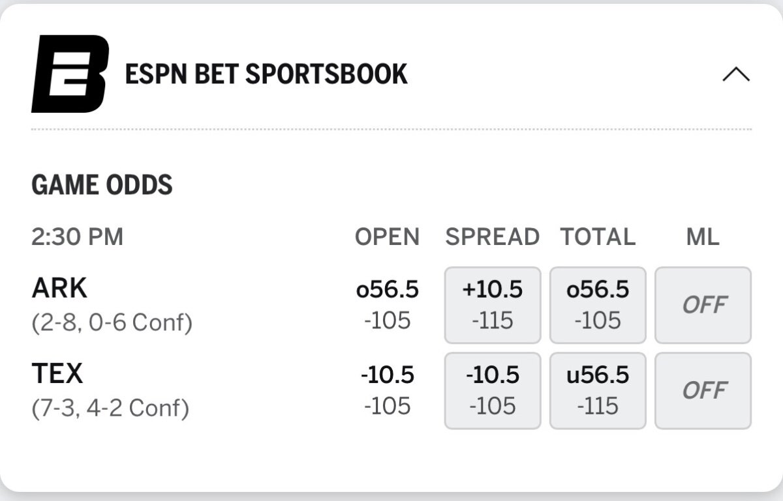Viewport: 783px width, 501px height.
Task: Click the TOTAL column header
Action: click(598, 237)
